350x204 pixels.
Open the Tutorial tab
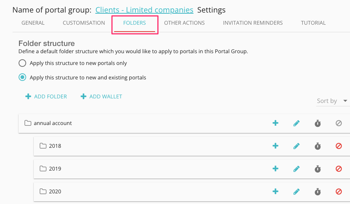(x=313, y=23)
